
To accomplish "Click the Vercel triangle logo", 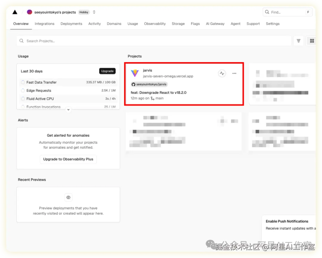I will point(15,12).
